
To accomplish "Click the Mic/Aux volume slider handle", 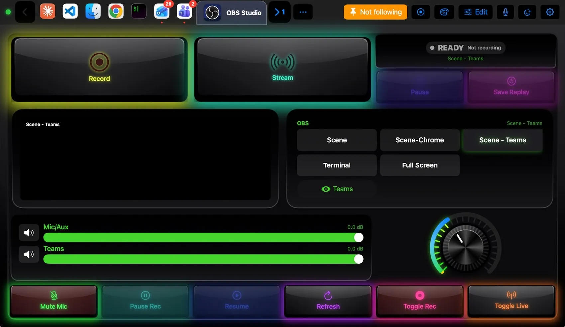I will (x=359, y=237).
